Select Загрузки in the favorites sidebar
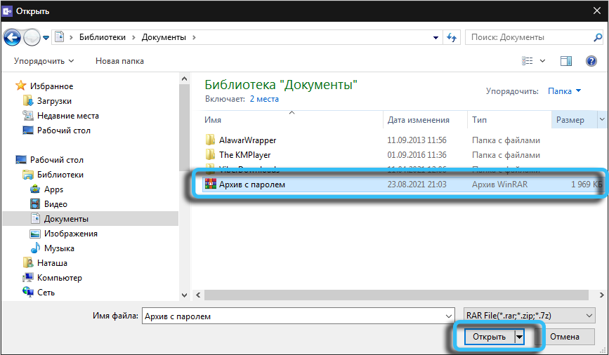 click(54, 101)
